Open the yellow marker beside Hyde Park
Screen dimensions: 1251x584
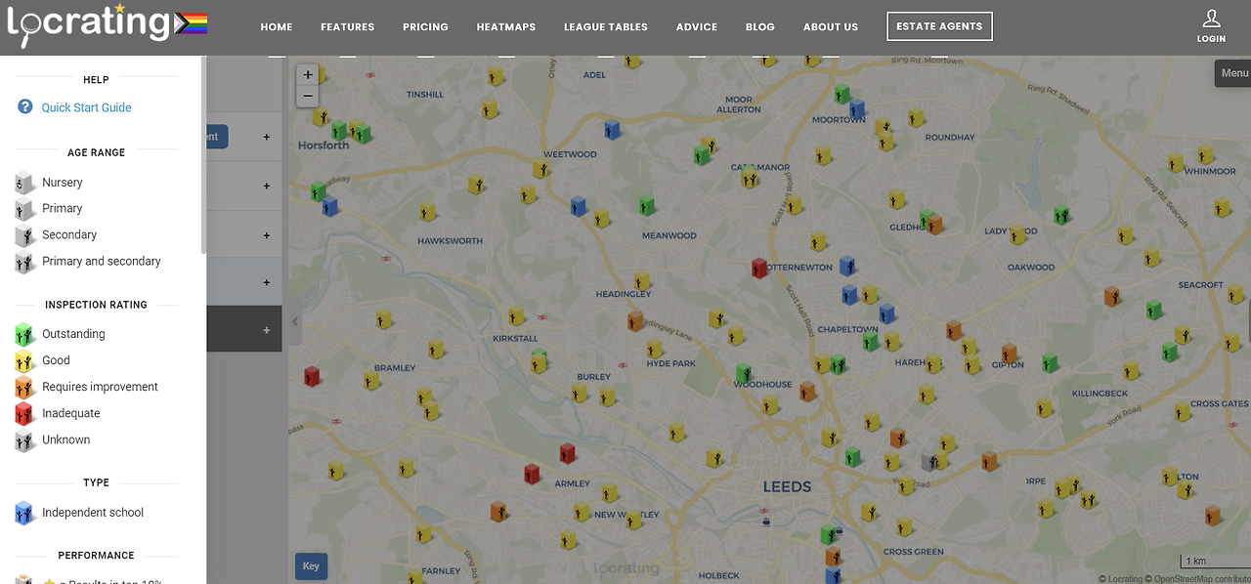coord(654,348)
